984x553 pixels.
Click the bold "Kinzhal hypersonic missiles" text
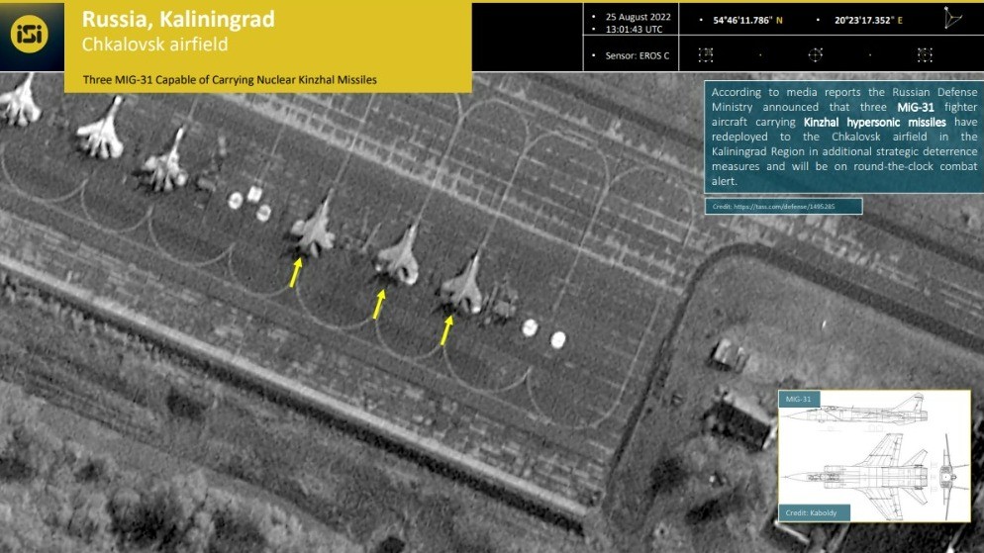pyautogui.click(x=874, y=123)
